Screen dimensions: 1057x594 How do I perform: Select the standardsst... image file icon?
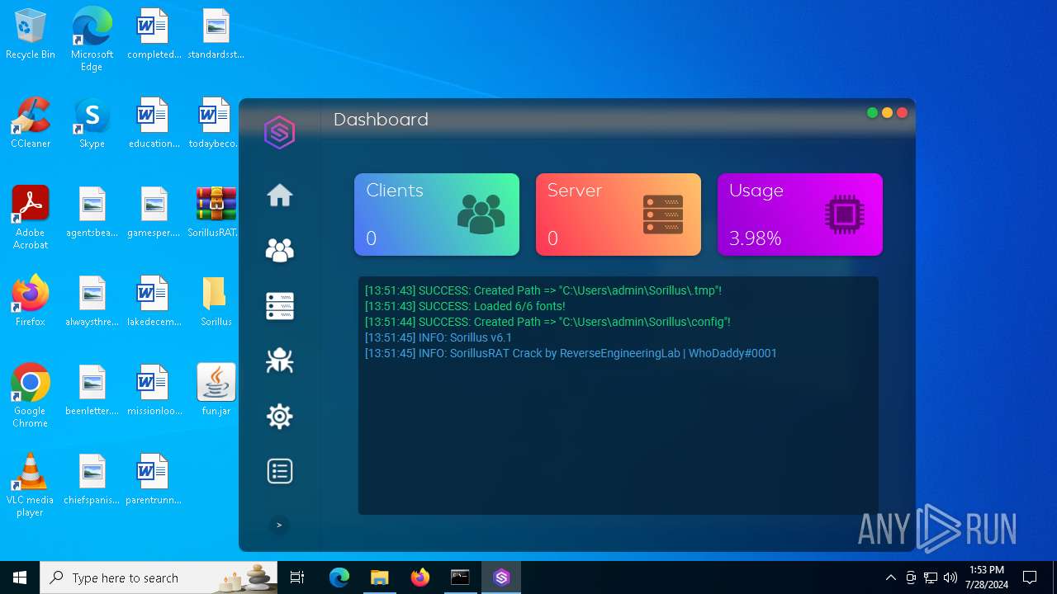[216, 35]
